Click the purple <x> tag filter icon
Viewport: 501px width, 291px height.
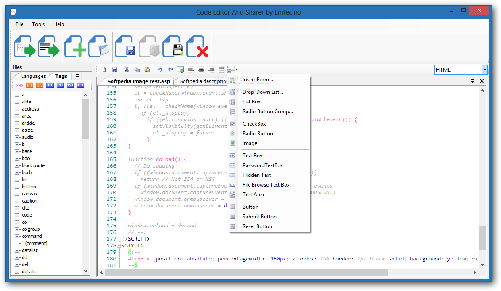(81, 85)
